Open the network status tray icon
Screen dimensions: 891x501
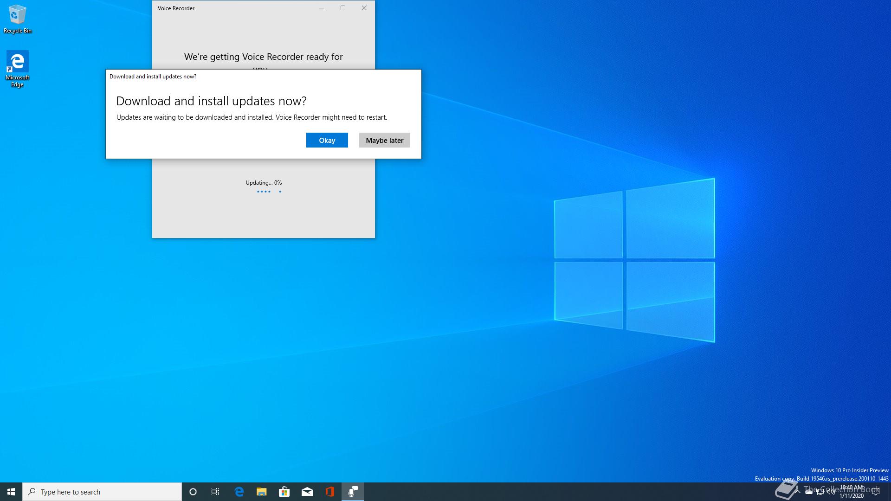[820, 492]
